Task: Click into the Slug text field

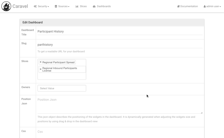Action: (x=120, y=45)
